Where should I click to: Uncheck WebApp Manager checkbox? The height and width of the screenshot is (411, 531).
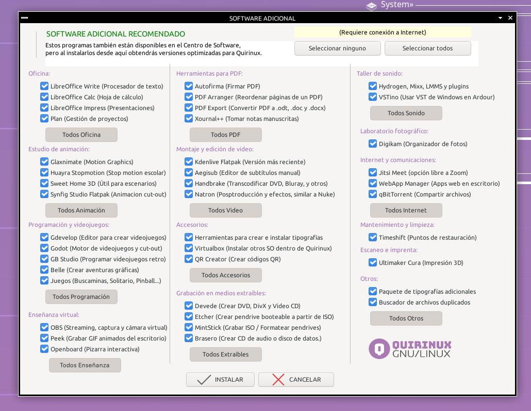373,183
